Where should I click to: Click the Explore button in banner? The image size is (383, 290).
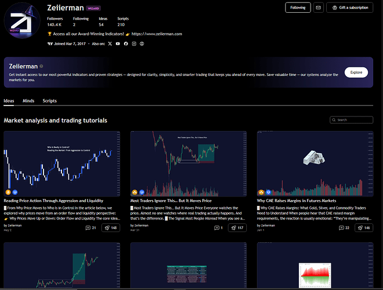pos(356,72)
